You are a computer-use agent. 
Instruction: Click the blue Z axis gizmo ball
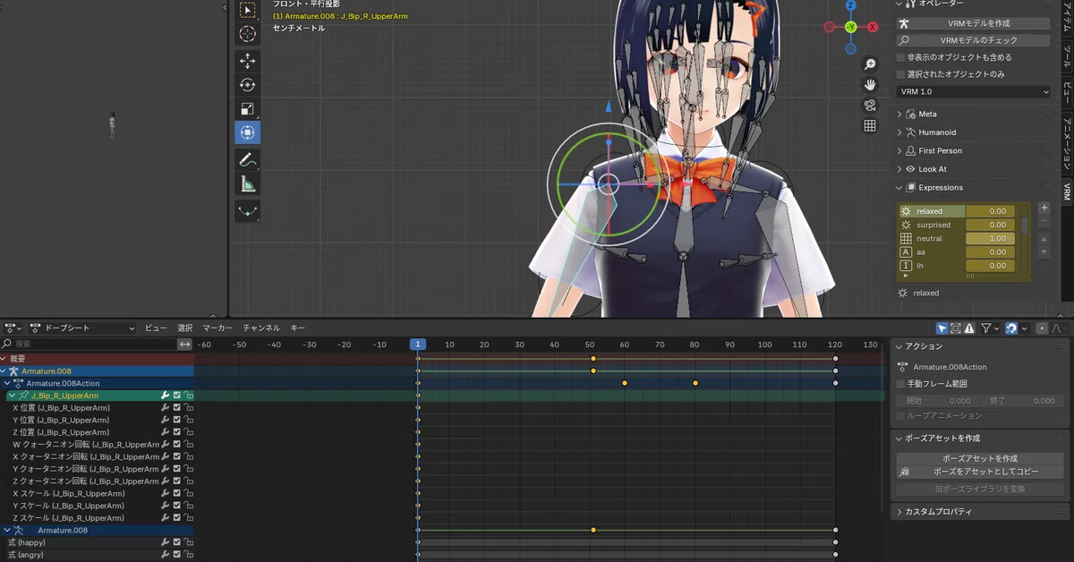851,5
